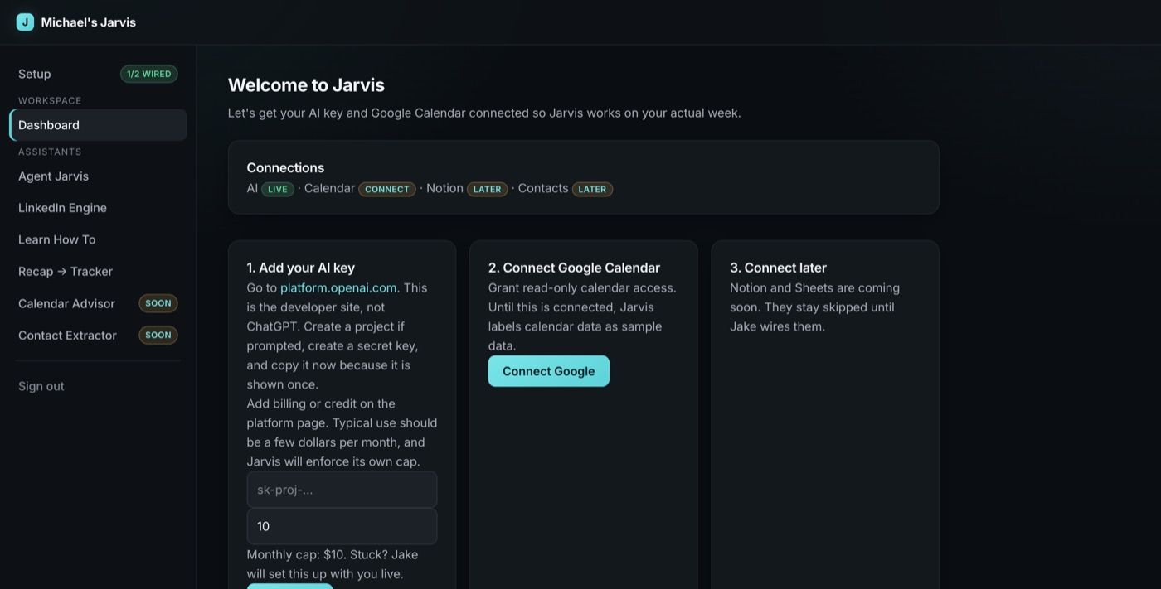Select Dashboard in the sidebar

coord(98,125)
